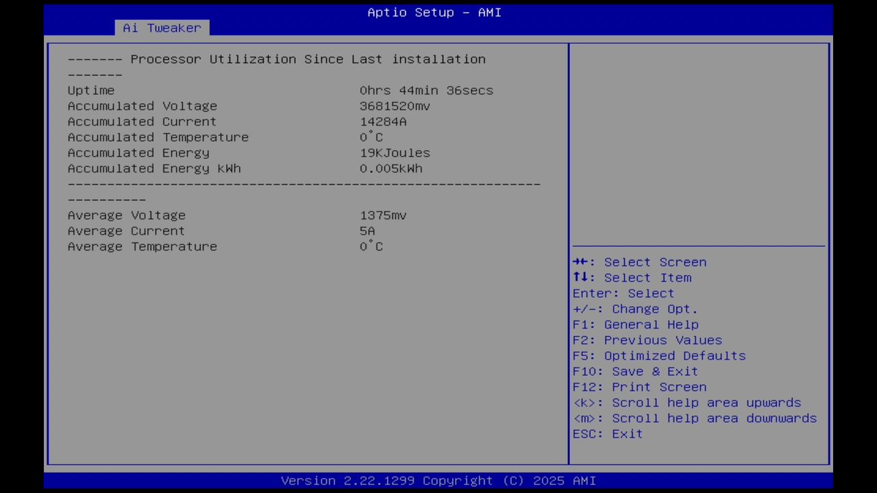Click Scroll help area upwards option
877x493 pixels.
tap(687, 403)
